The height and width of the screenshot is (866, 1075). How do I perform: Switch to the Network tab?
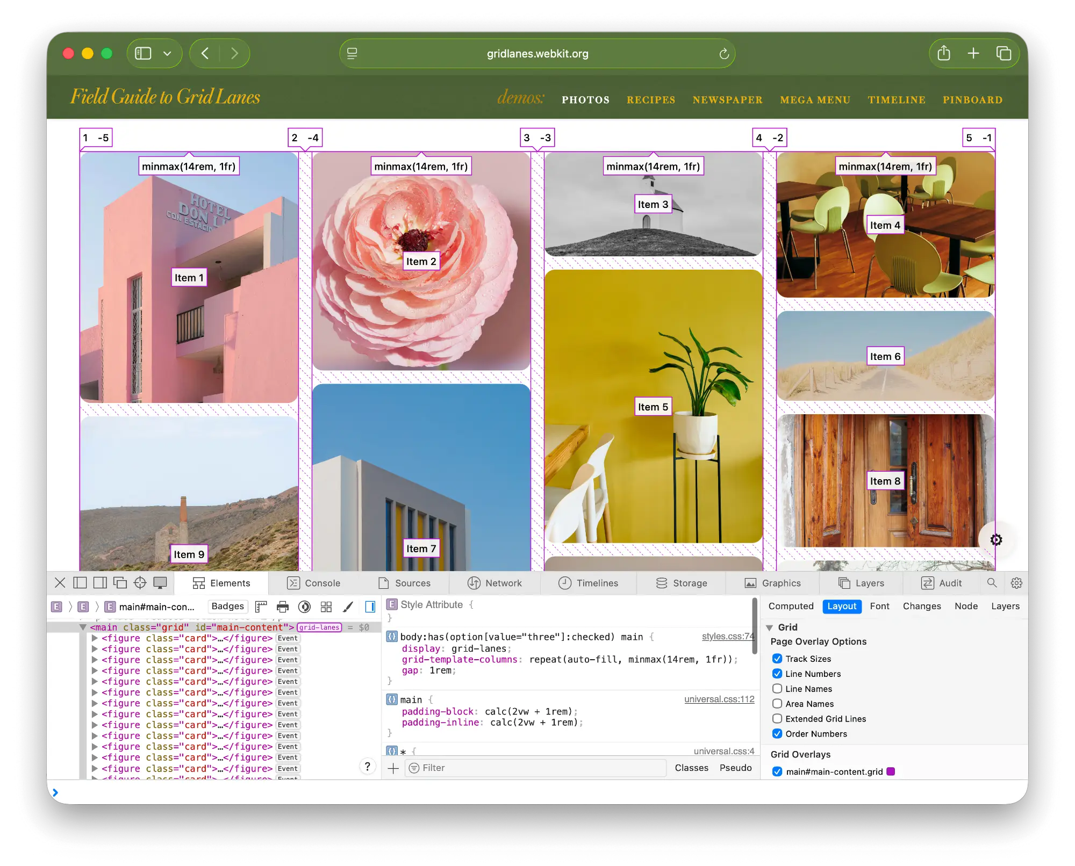pyautogui.click(x=494, y=583)
